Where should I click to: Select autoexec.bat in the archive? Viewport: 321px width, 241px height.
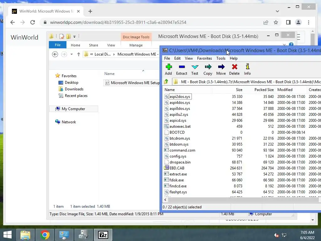[x=180, y=126]
